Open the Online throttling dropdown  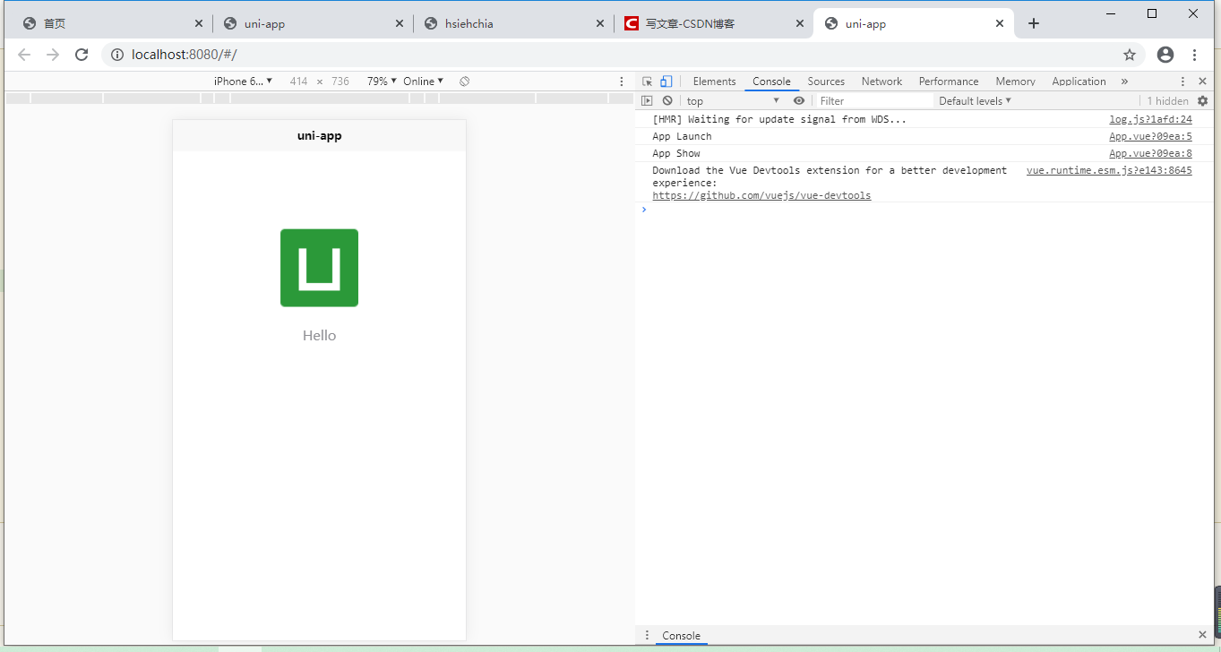[x=423, y=81]
